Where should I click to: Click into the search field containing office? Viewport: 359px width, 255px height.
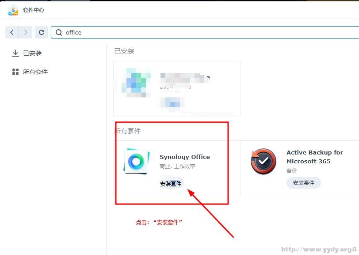(x=205, y=32)
